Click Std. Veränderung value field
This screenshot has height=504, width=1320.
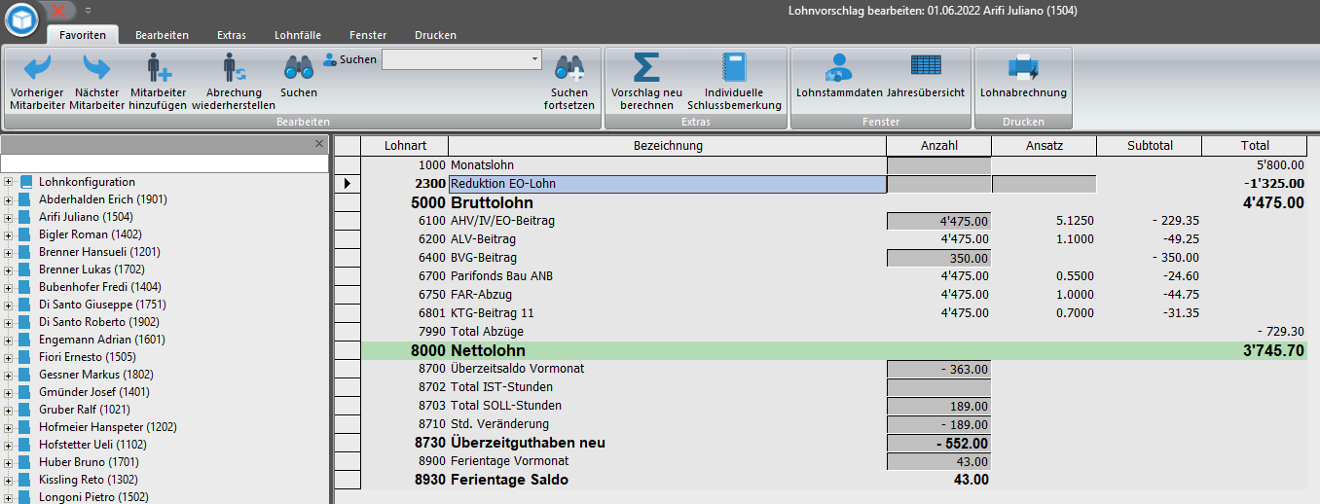tap(938, 424)
